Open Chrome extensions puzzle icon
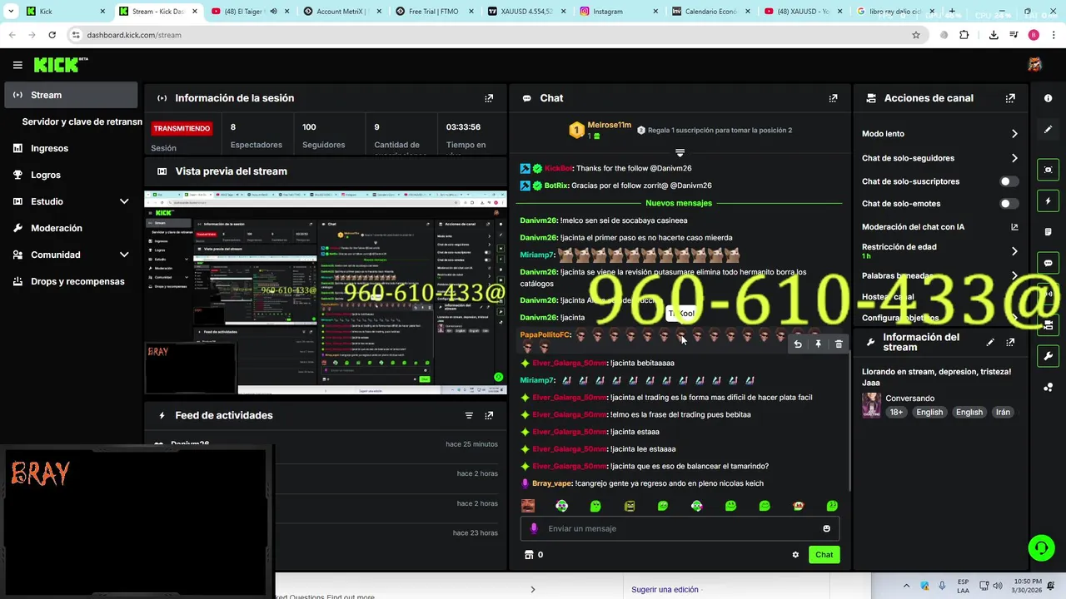This screenshot has width=1066, height=599. tap(964, 35)
